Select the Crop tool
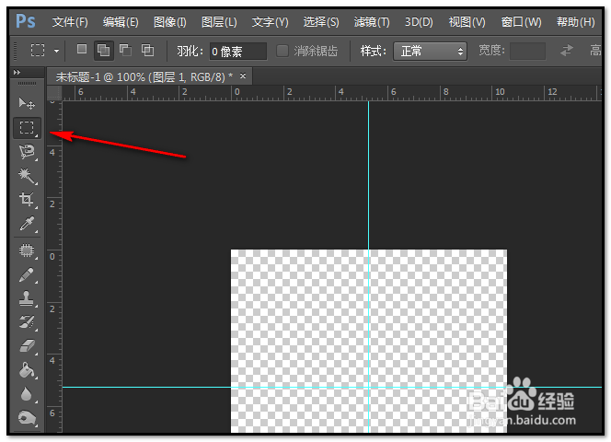 point(27,199)
